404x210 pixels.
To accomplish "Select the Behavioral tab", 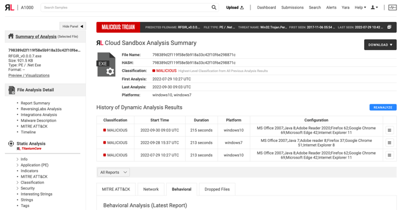I will pyautogui.click(x=182, y=189).
